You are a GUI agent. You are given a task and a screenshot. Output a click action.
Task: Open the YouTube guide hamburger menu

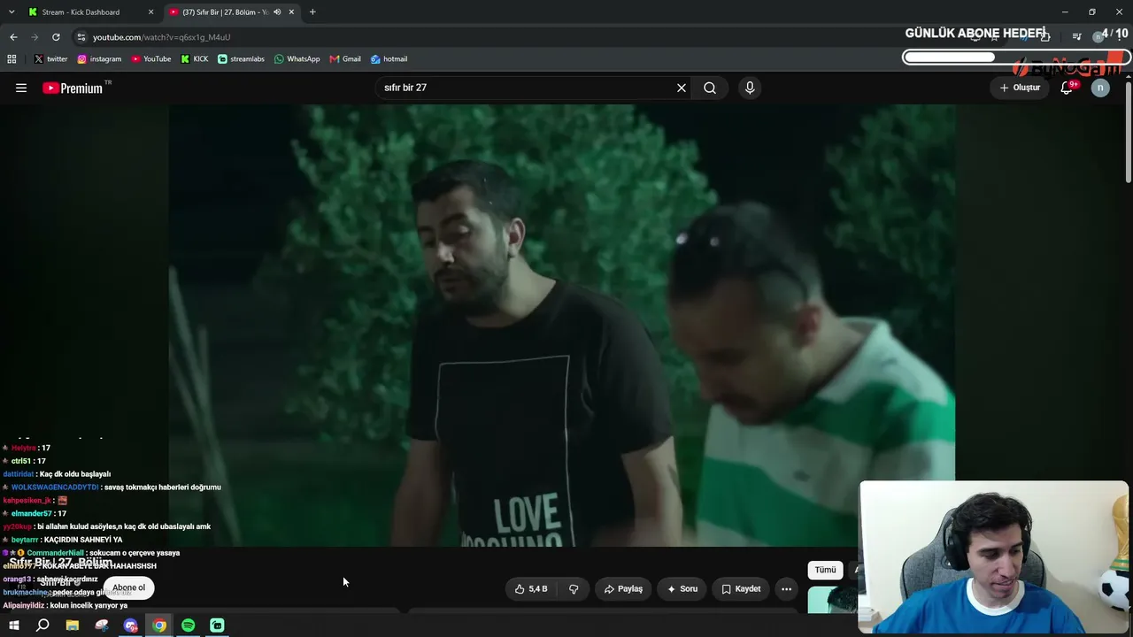click(x=21, y=88)
